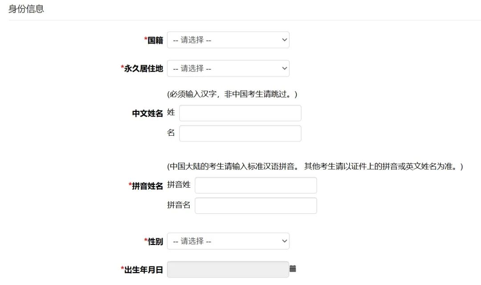Click the 性别 dropdown arrow
This screenshot has width=481, height=285.
point(284,241)
